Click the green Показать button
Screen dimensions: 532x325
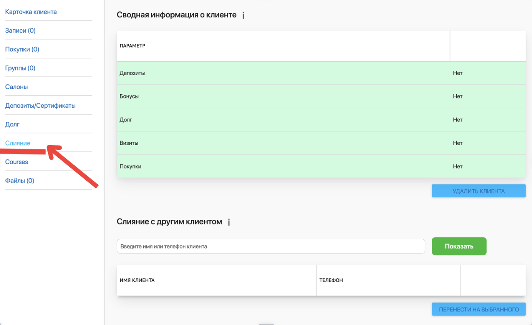(459, 246)
